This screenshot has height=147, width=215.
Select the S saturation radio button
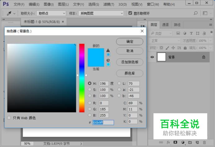(89, 89)
